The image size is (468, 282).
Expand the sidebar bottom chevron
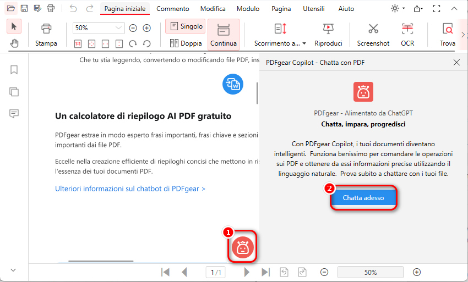pyautogui.click(x=13, y=270)
